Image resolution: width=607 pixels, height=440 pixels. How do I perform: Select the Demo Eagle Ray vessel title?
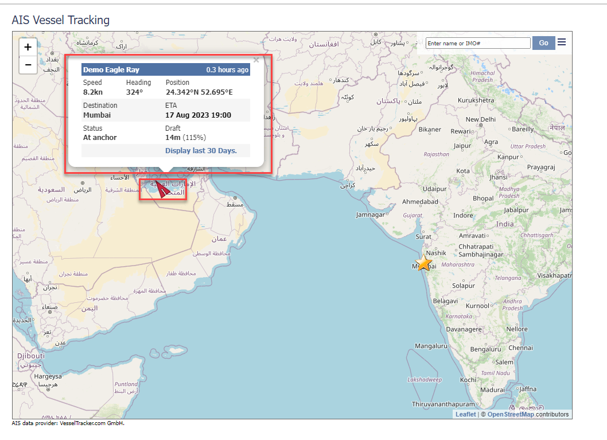click(x=111, y=69)
